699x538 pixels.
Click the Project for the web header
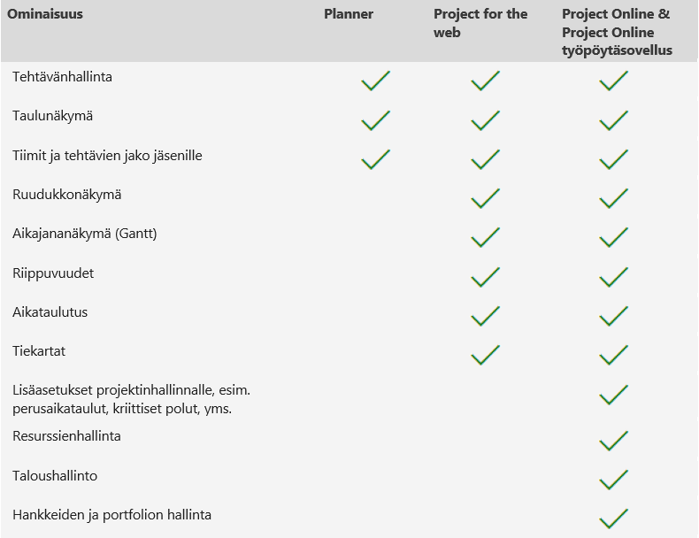pos(480,23)
